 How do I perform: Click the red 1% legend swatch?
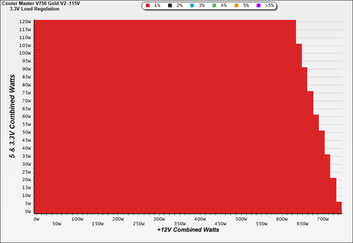click(x=148, y=6)
